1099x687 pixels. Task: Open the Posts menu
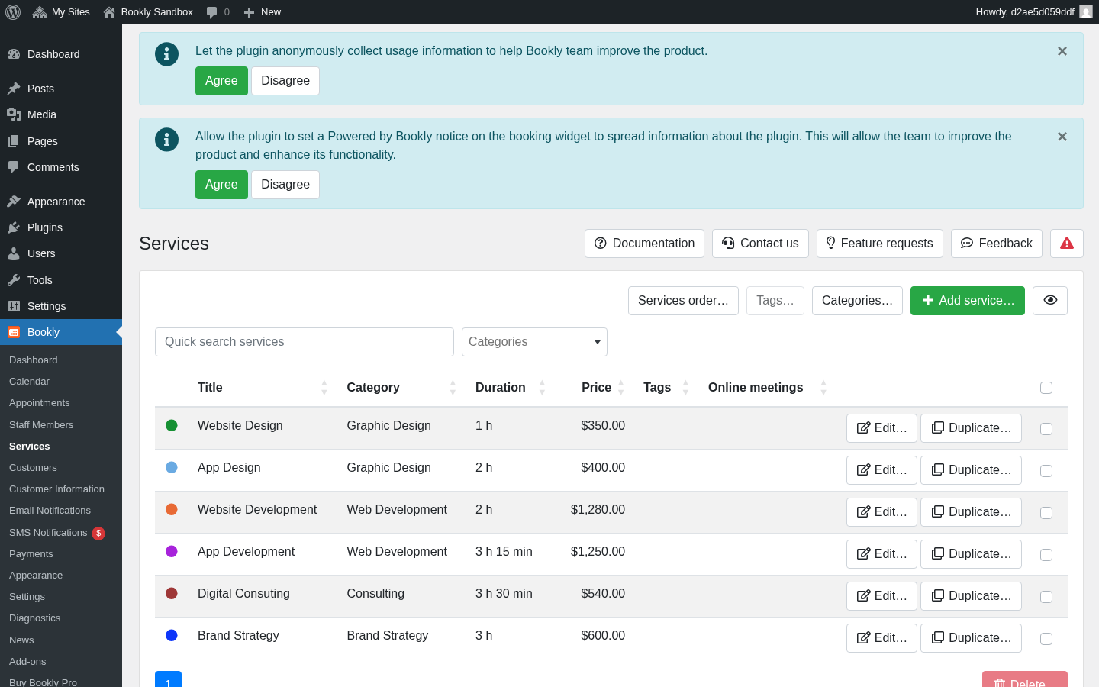pyautogui.click(x=61, y=89)
